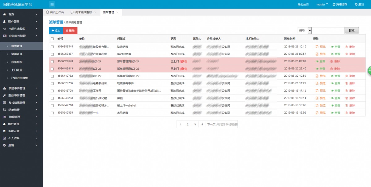Close the 派单管理 tab with its X
This screenshot has height=187, width=371.
click(117, 12)
